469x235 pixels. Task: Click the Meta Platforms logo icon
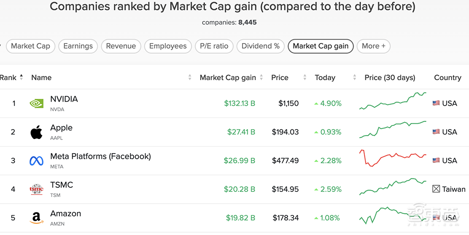(x=37, y=161)
